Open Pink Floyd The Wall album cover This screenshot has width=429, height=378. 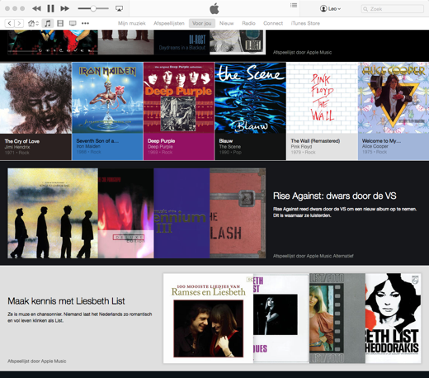point(322,98)
